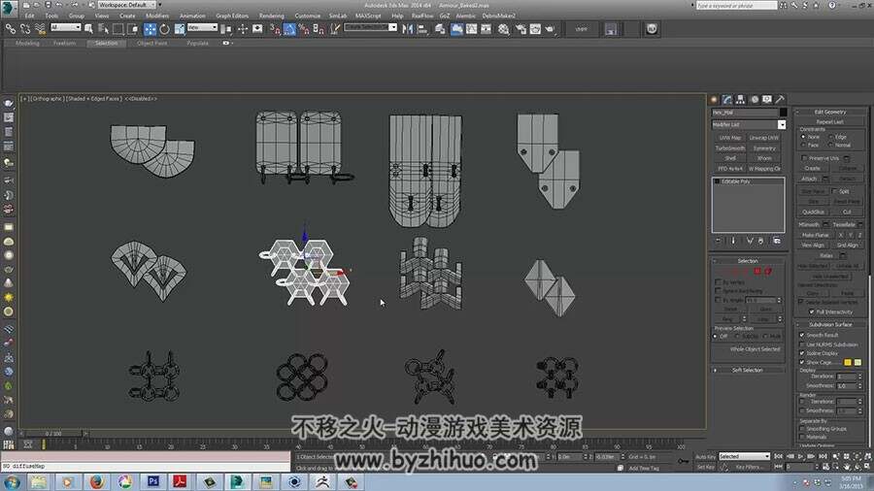874x491 pixels.
Task: Select the Move transform tool
Action: [x=150, y=29]
